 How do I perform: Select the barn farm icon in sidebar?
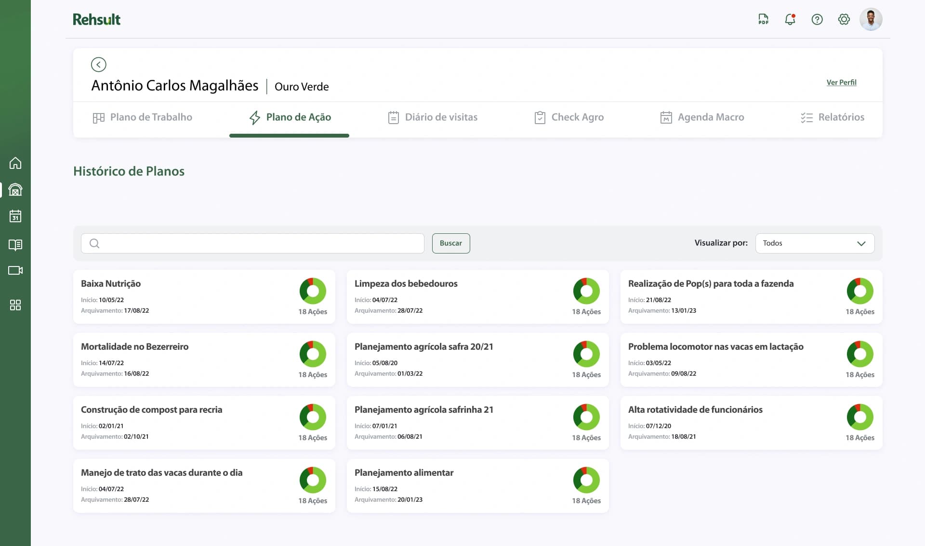click(x=15, y=190)
